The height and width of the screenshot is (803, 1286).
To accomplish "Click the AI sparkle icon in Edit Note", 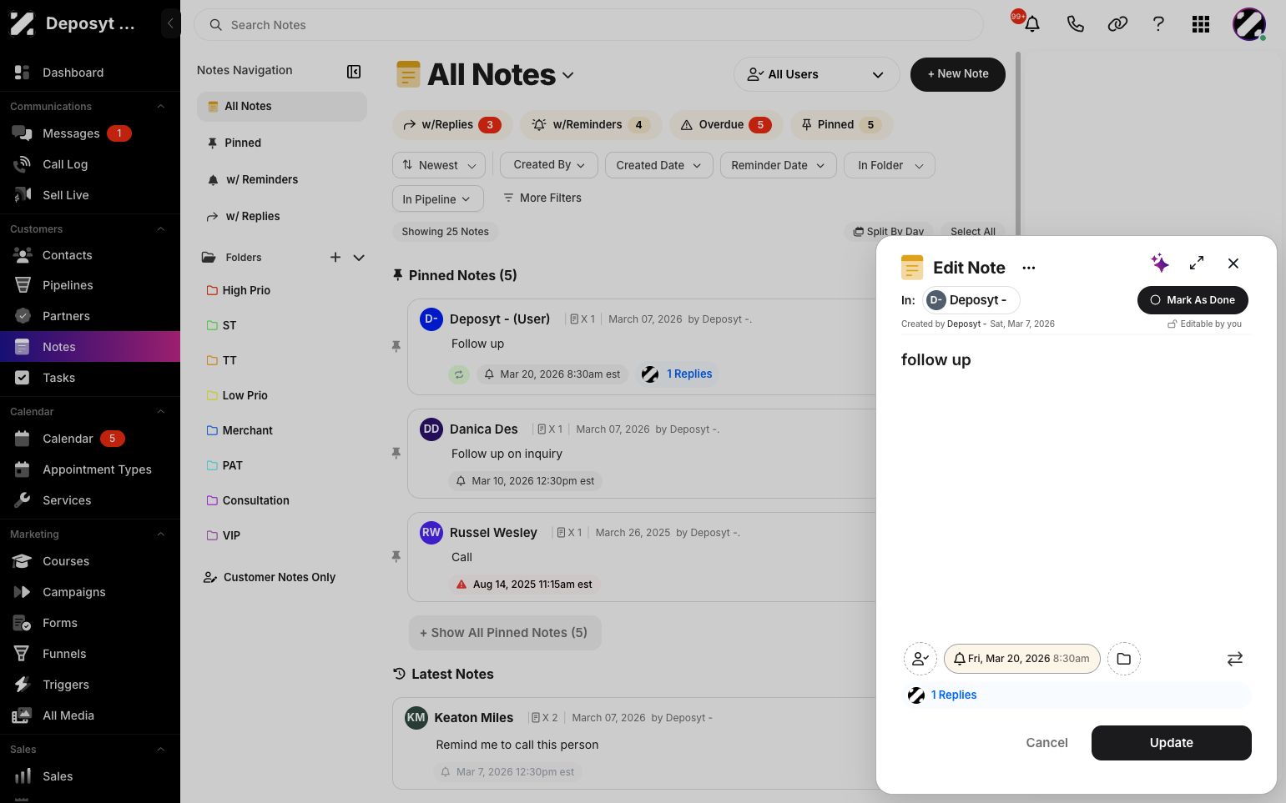I will [1160, 263].
